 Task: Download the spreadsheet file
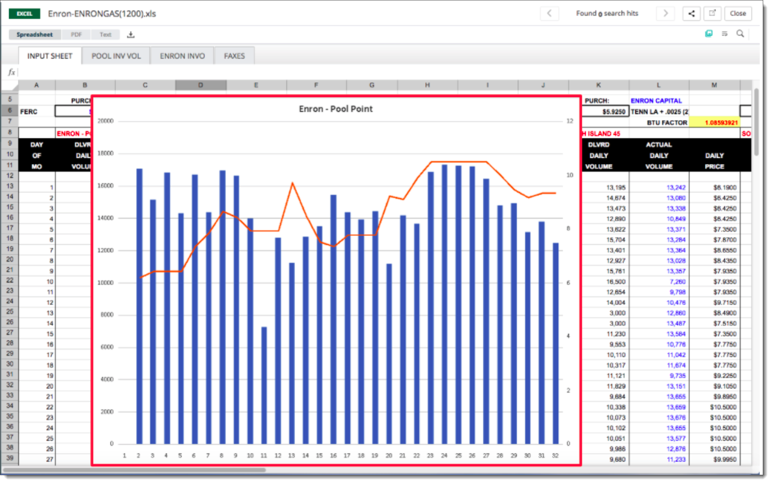coord(131,35)
